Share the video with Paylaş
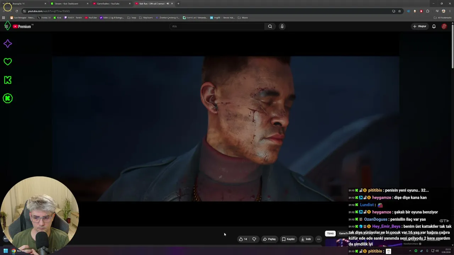 [x=269, y=239]
